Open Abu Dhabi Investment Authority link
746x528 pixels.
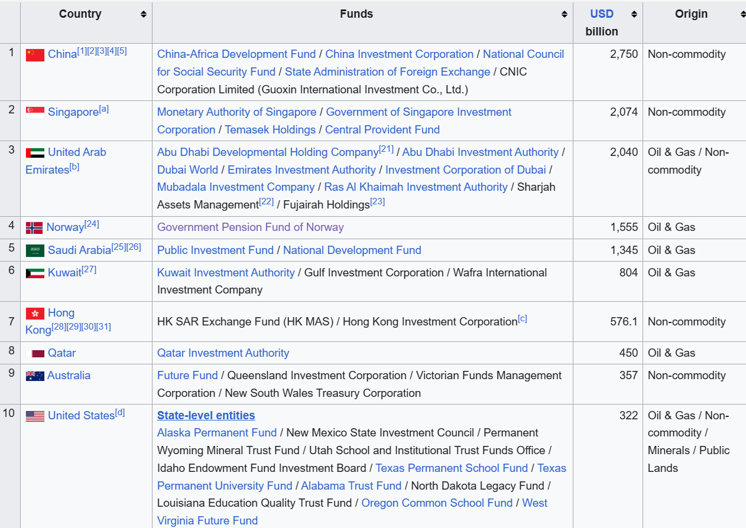(x=480, y=152)
